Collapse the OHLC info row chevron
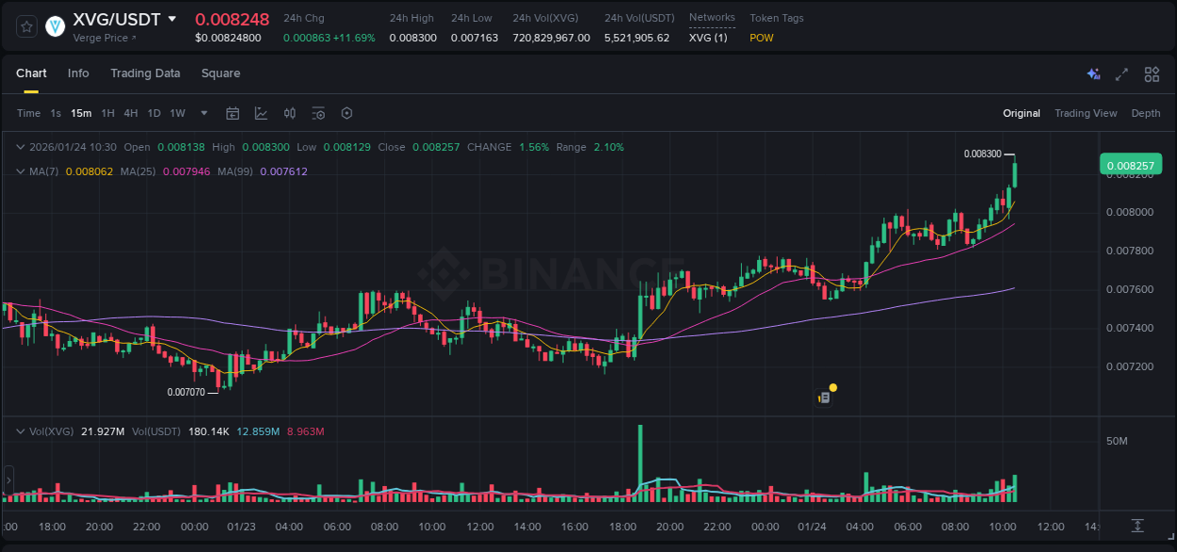 pyautogui.click(x=20, y=147)
